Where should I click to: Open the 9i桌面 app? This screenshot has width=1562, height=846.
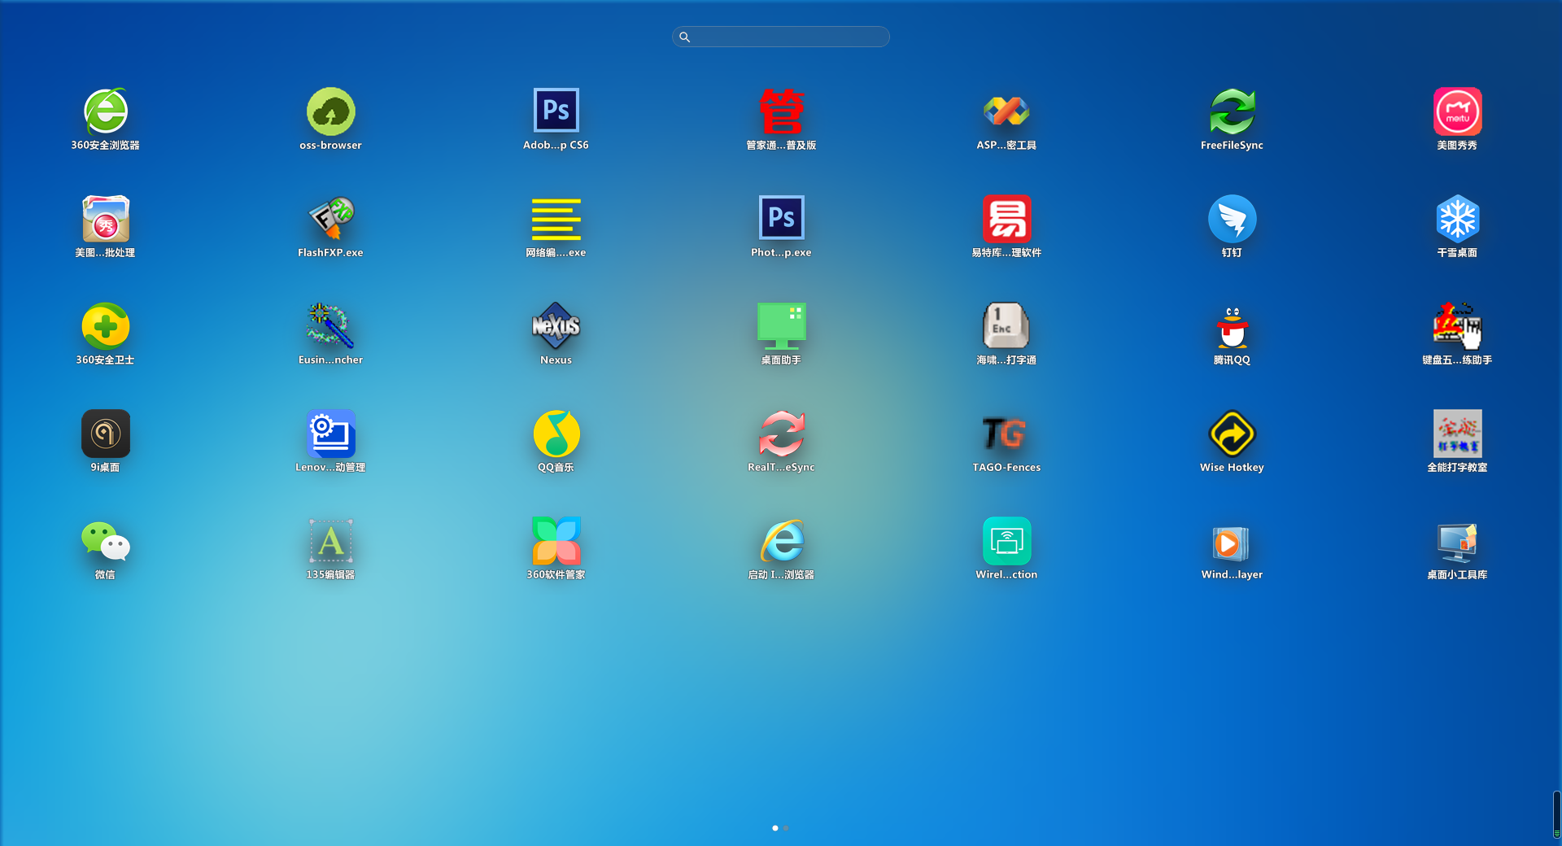[x=106, y=434]
